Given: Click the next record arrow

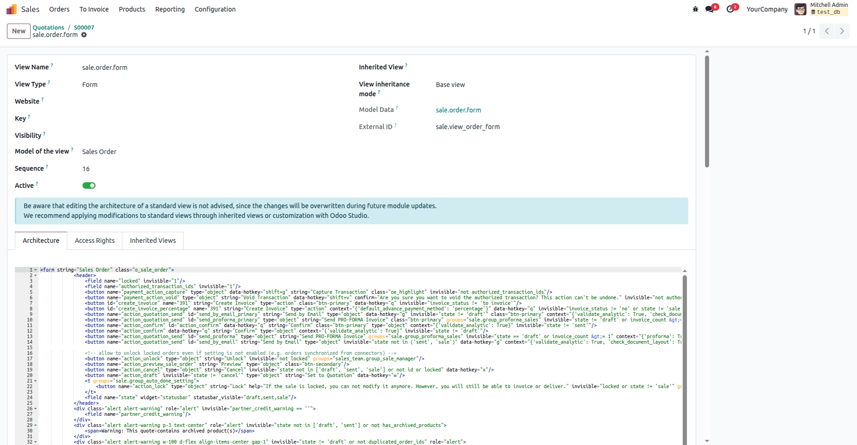Looking at the screenshot, I should click(x=842, y=31).
